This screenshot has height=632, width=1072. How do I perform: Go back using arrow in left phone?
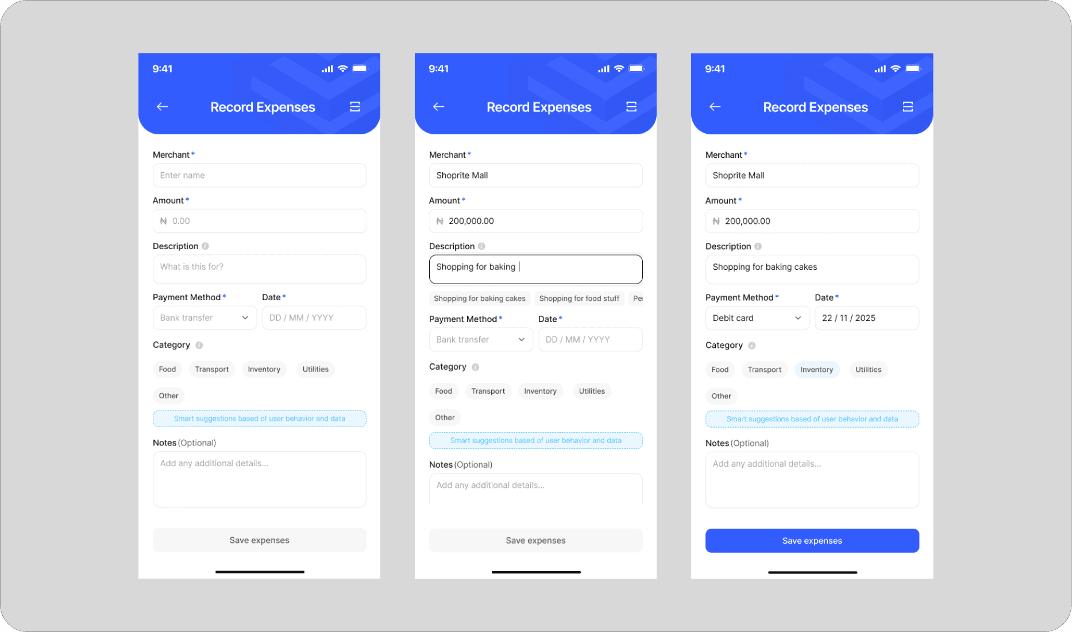[x=163, y=107]
